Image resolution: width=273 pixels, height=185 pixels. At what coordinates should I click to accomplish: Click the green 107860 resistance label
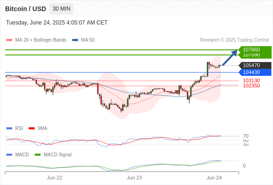(x=255, y=49)
